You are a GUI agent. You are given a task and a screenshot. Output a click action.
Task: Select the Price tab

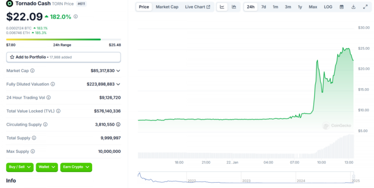[144, 7]
